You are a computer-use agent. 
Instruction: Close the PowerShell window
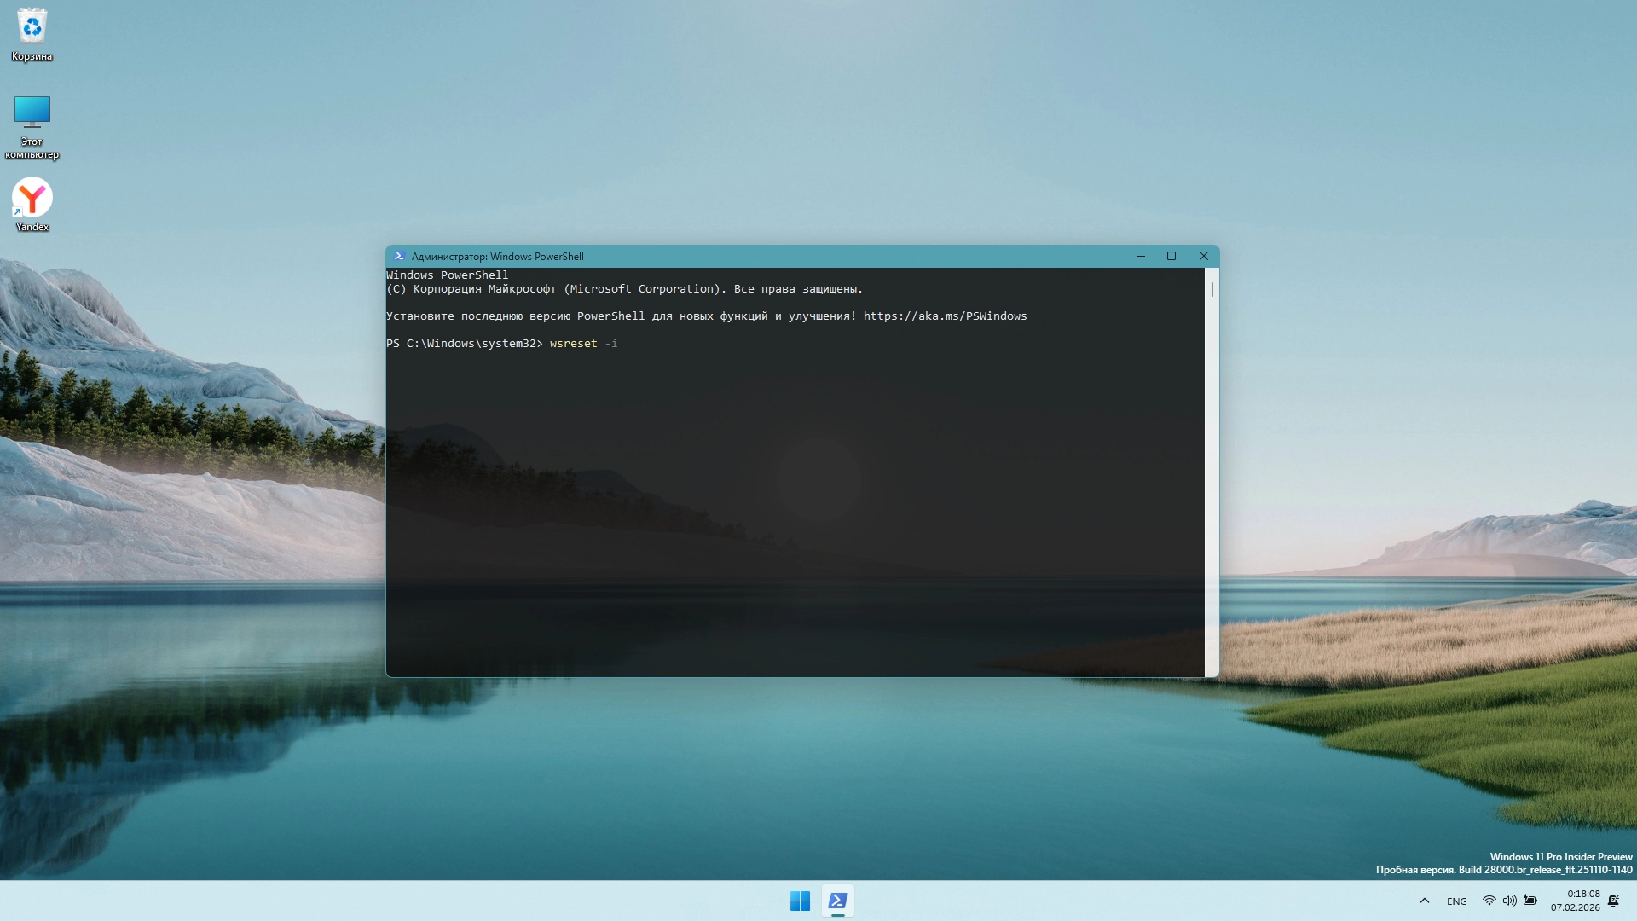pos(1203,256)
